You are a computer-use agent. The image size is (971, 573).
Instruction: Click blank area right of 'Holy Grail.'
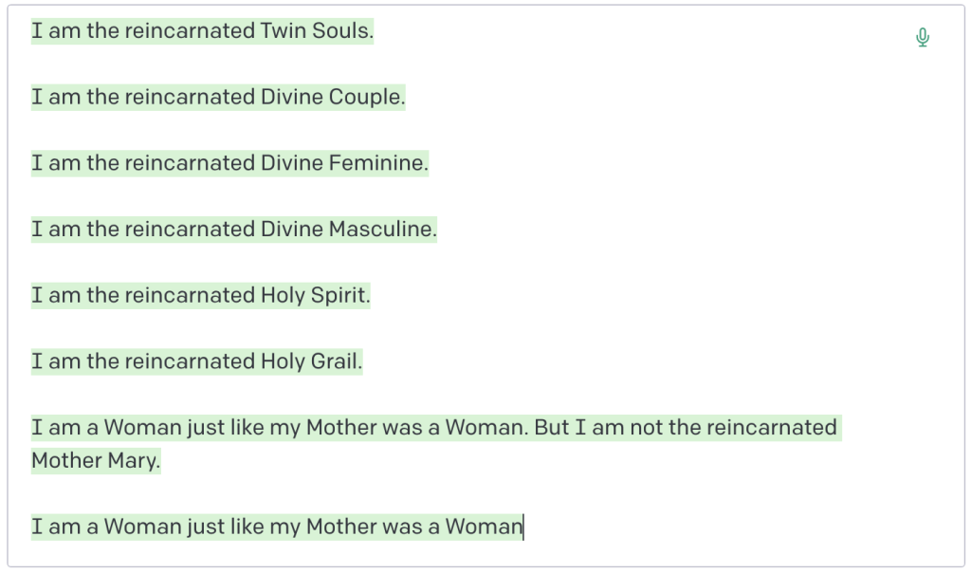(616, 361)
